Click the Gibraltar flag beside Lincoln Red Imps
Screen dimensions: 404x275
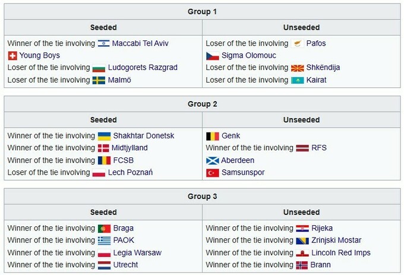302,253
